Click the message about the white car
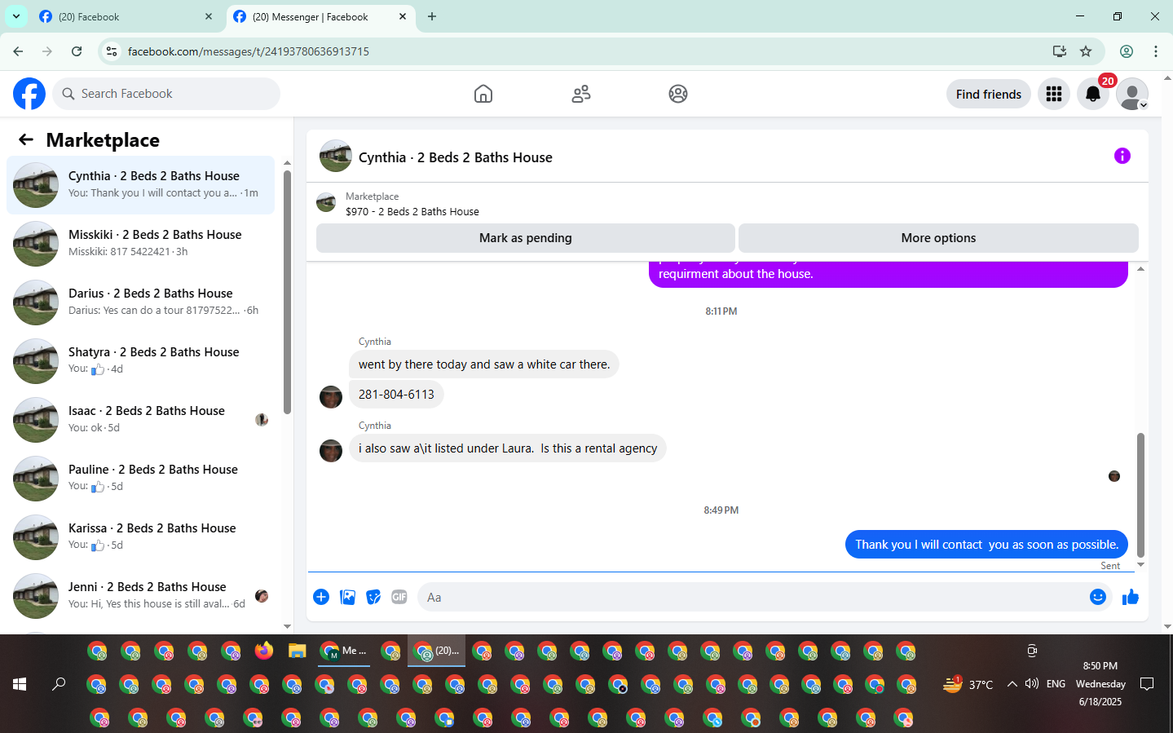 click(484, 364)
